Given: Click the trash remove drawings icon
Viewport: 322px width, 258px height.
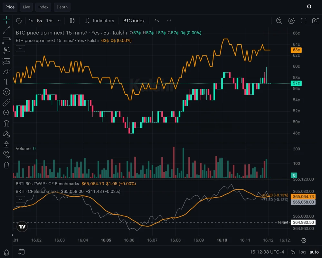Looking at the screenshot, I should click(6, 165).
